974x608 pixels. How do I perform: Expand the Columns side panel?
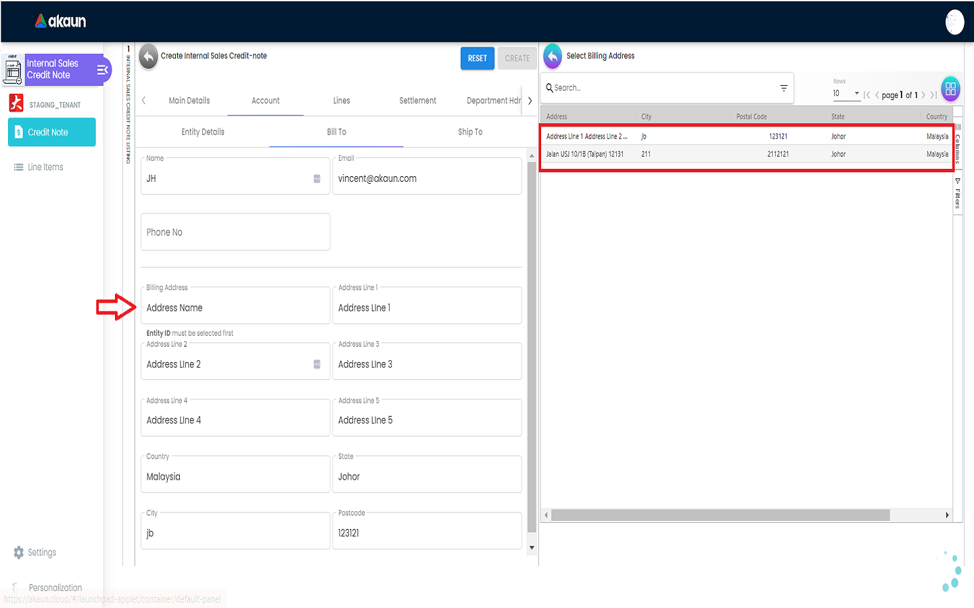click(x=957, y=144)
